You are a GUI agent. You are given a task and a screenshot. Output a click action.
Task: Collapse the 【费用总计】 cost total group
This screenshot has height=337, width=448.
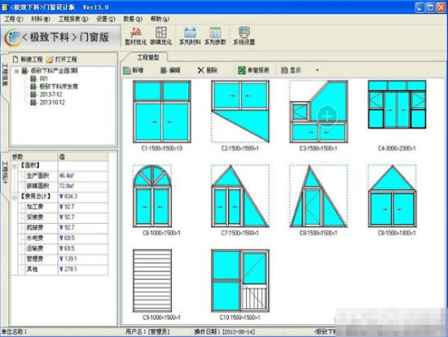click(14, 197)
